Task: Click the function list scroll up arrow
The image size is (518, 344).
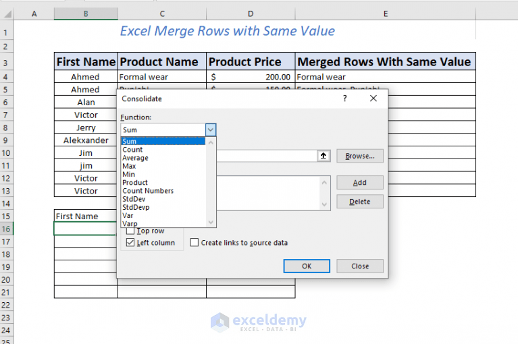Action: [211, 142]
